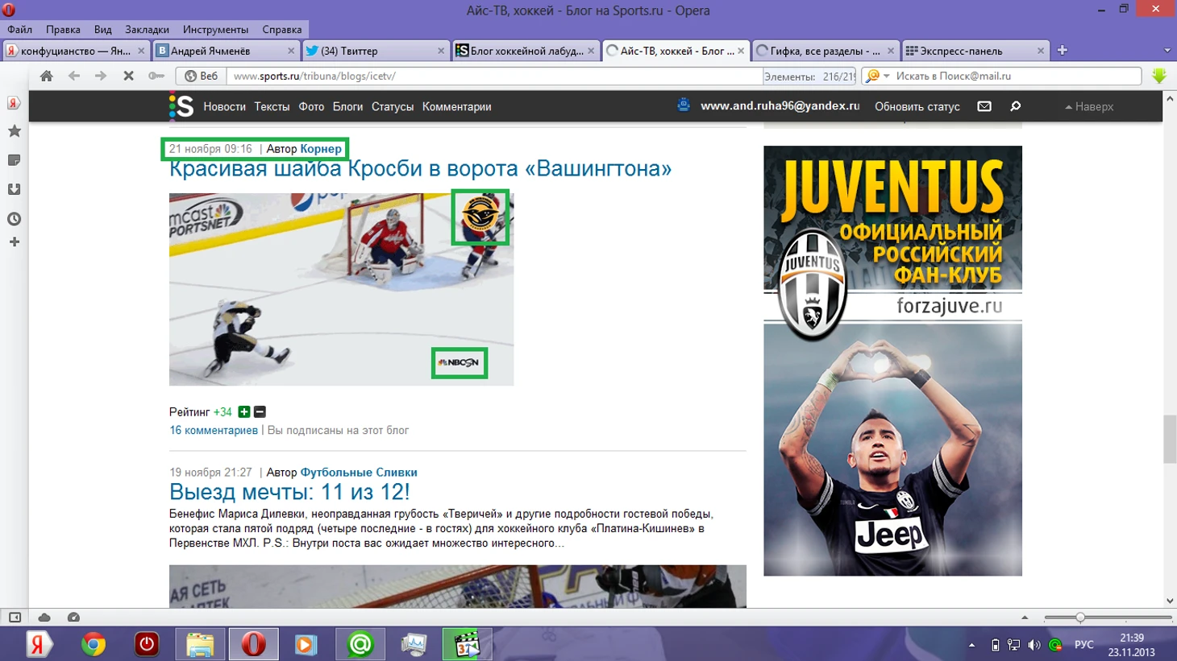The width and height of the screenshot is (1177, 661).
Task: Open the tab list dropdown arrow at tab bar end
Action: coord(1167,51)
